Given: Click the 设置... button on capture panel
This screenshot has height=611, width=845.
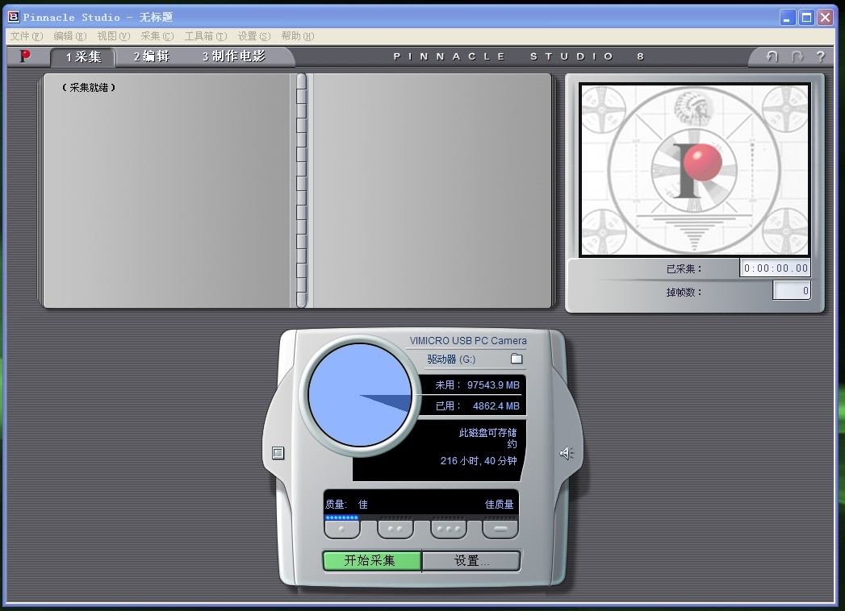Looking at the screenshot, I should tap(471, 561).
